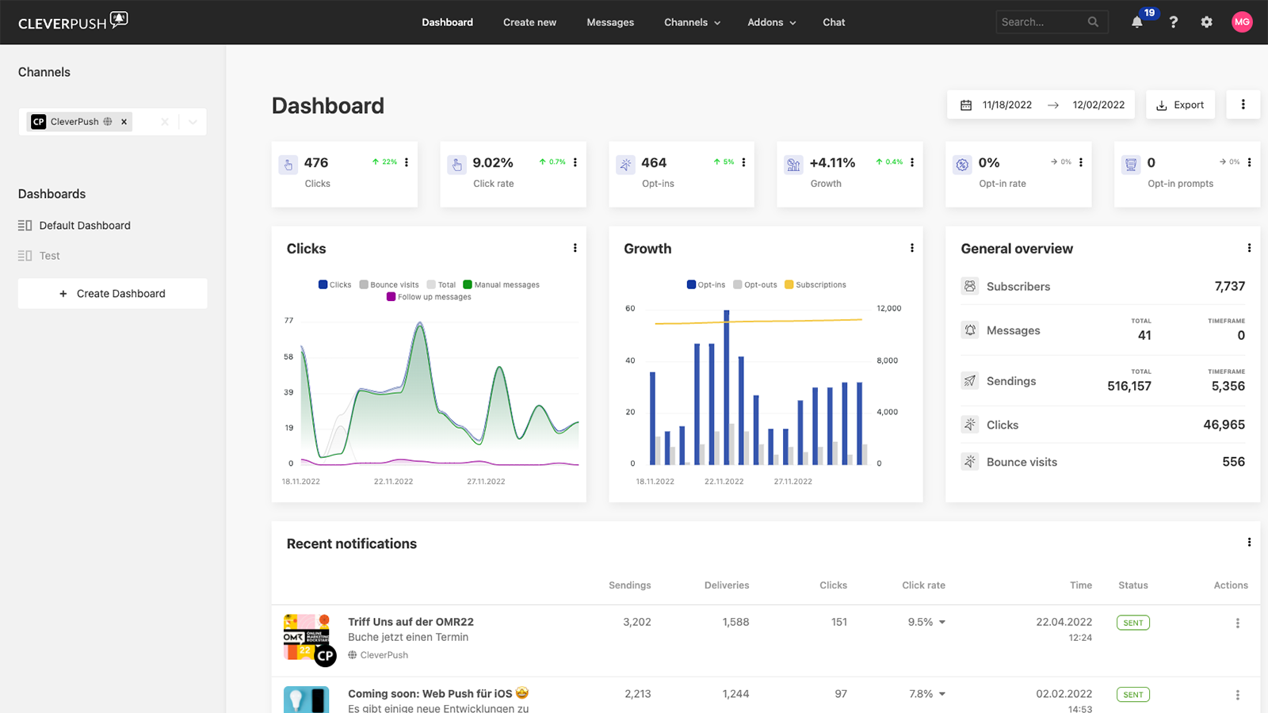Screen dimensions: 1268x713
Task: Expand the channel selector chevron in sidebar
Action: coord(192,121)
